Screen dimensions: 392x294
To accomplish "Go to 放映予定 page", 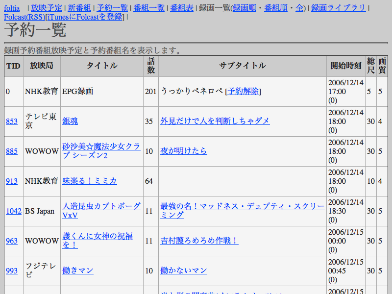I will (x=46, y=8).
